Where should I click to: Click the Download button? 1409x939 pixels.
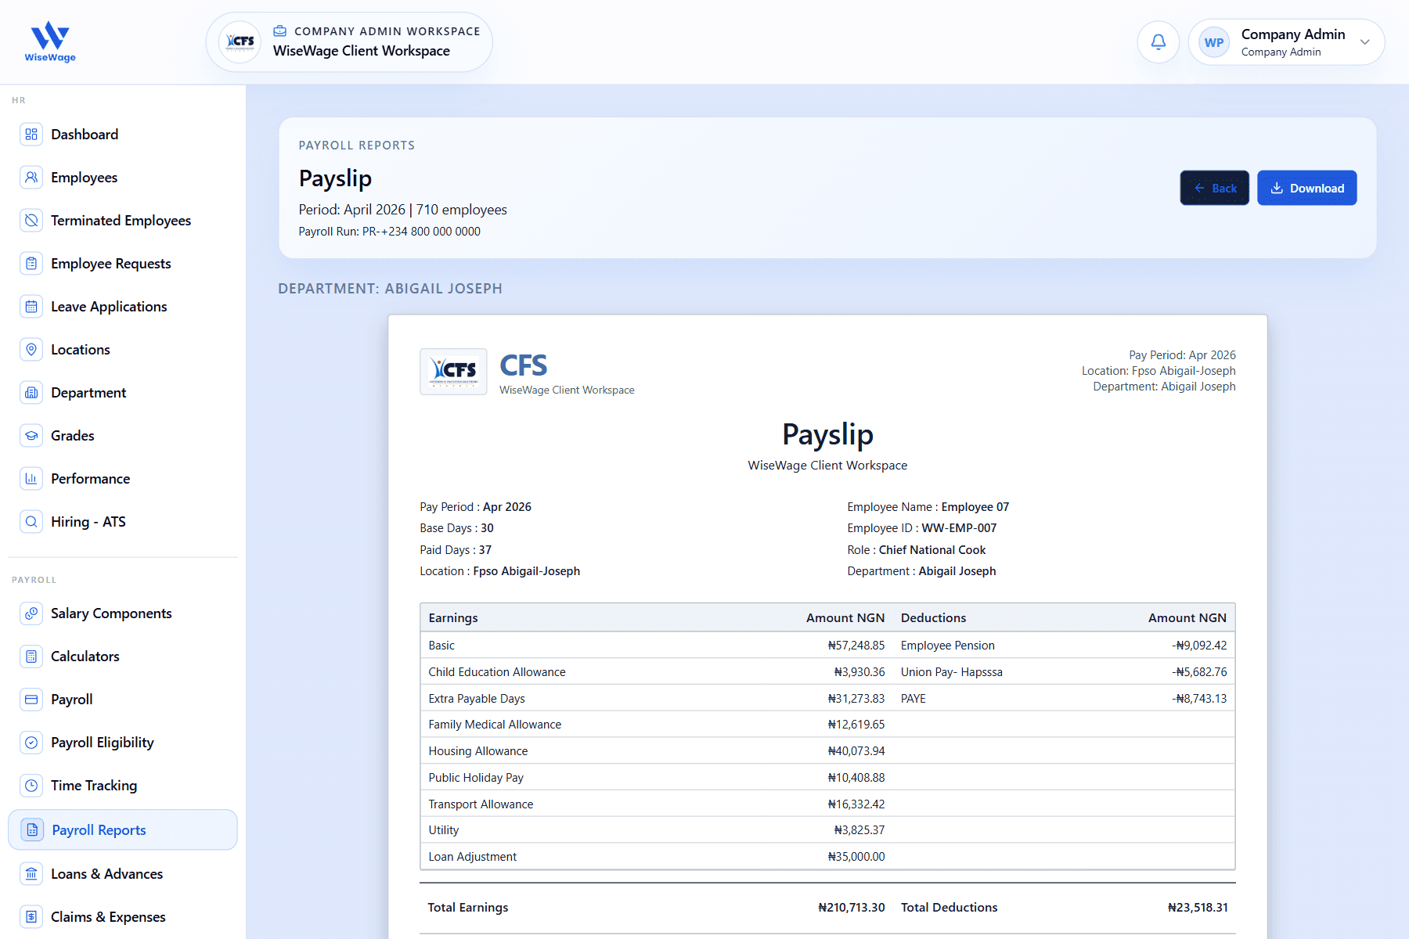1306,188
